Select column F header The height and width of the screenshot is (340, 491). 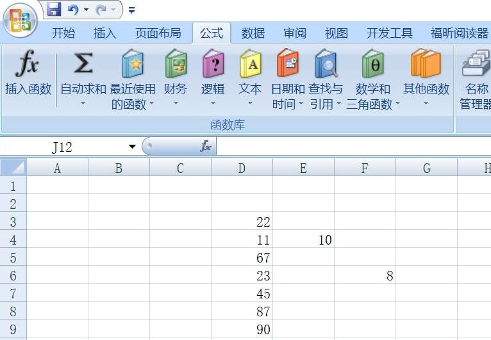coord(365,168)
